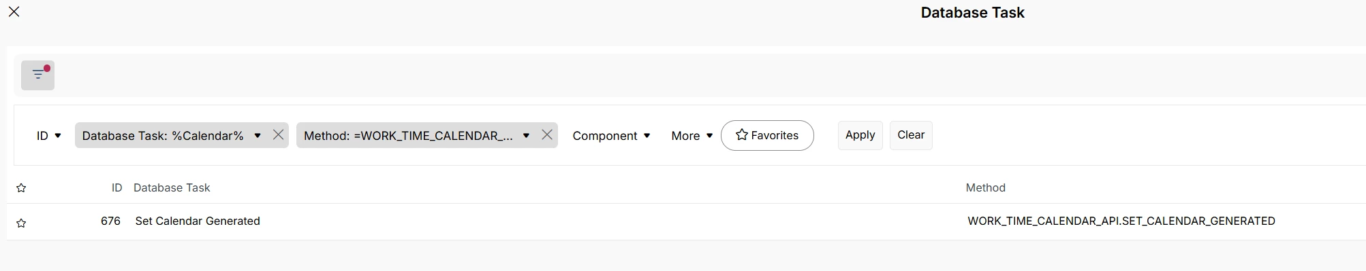This screenshot has width=1366, height=271.
Task: Open the More filters menu
Action: pyautogui.click(x=692, y=136)
